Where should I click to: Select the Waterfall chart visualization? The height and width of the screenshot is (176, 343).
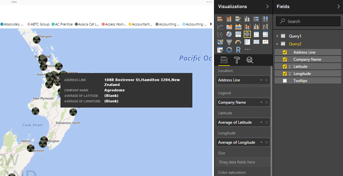[x=265, y=26]
